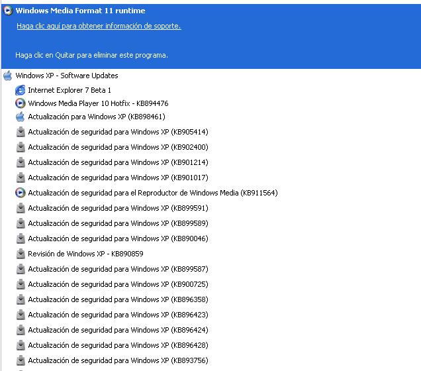Select security update KB901017 row
The width and height of the screenshot is (421, 371).
click(118, 178)
